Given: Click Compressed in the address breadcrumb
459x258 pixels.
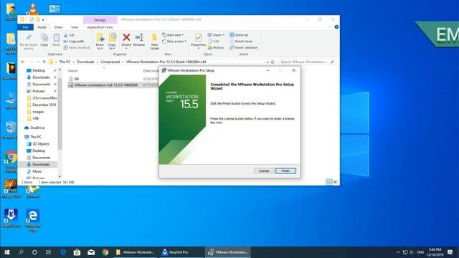Looking at the screenshot, I should coord(110,62).
